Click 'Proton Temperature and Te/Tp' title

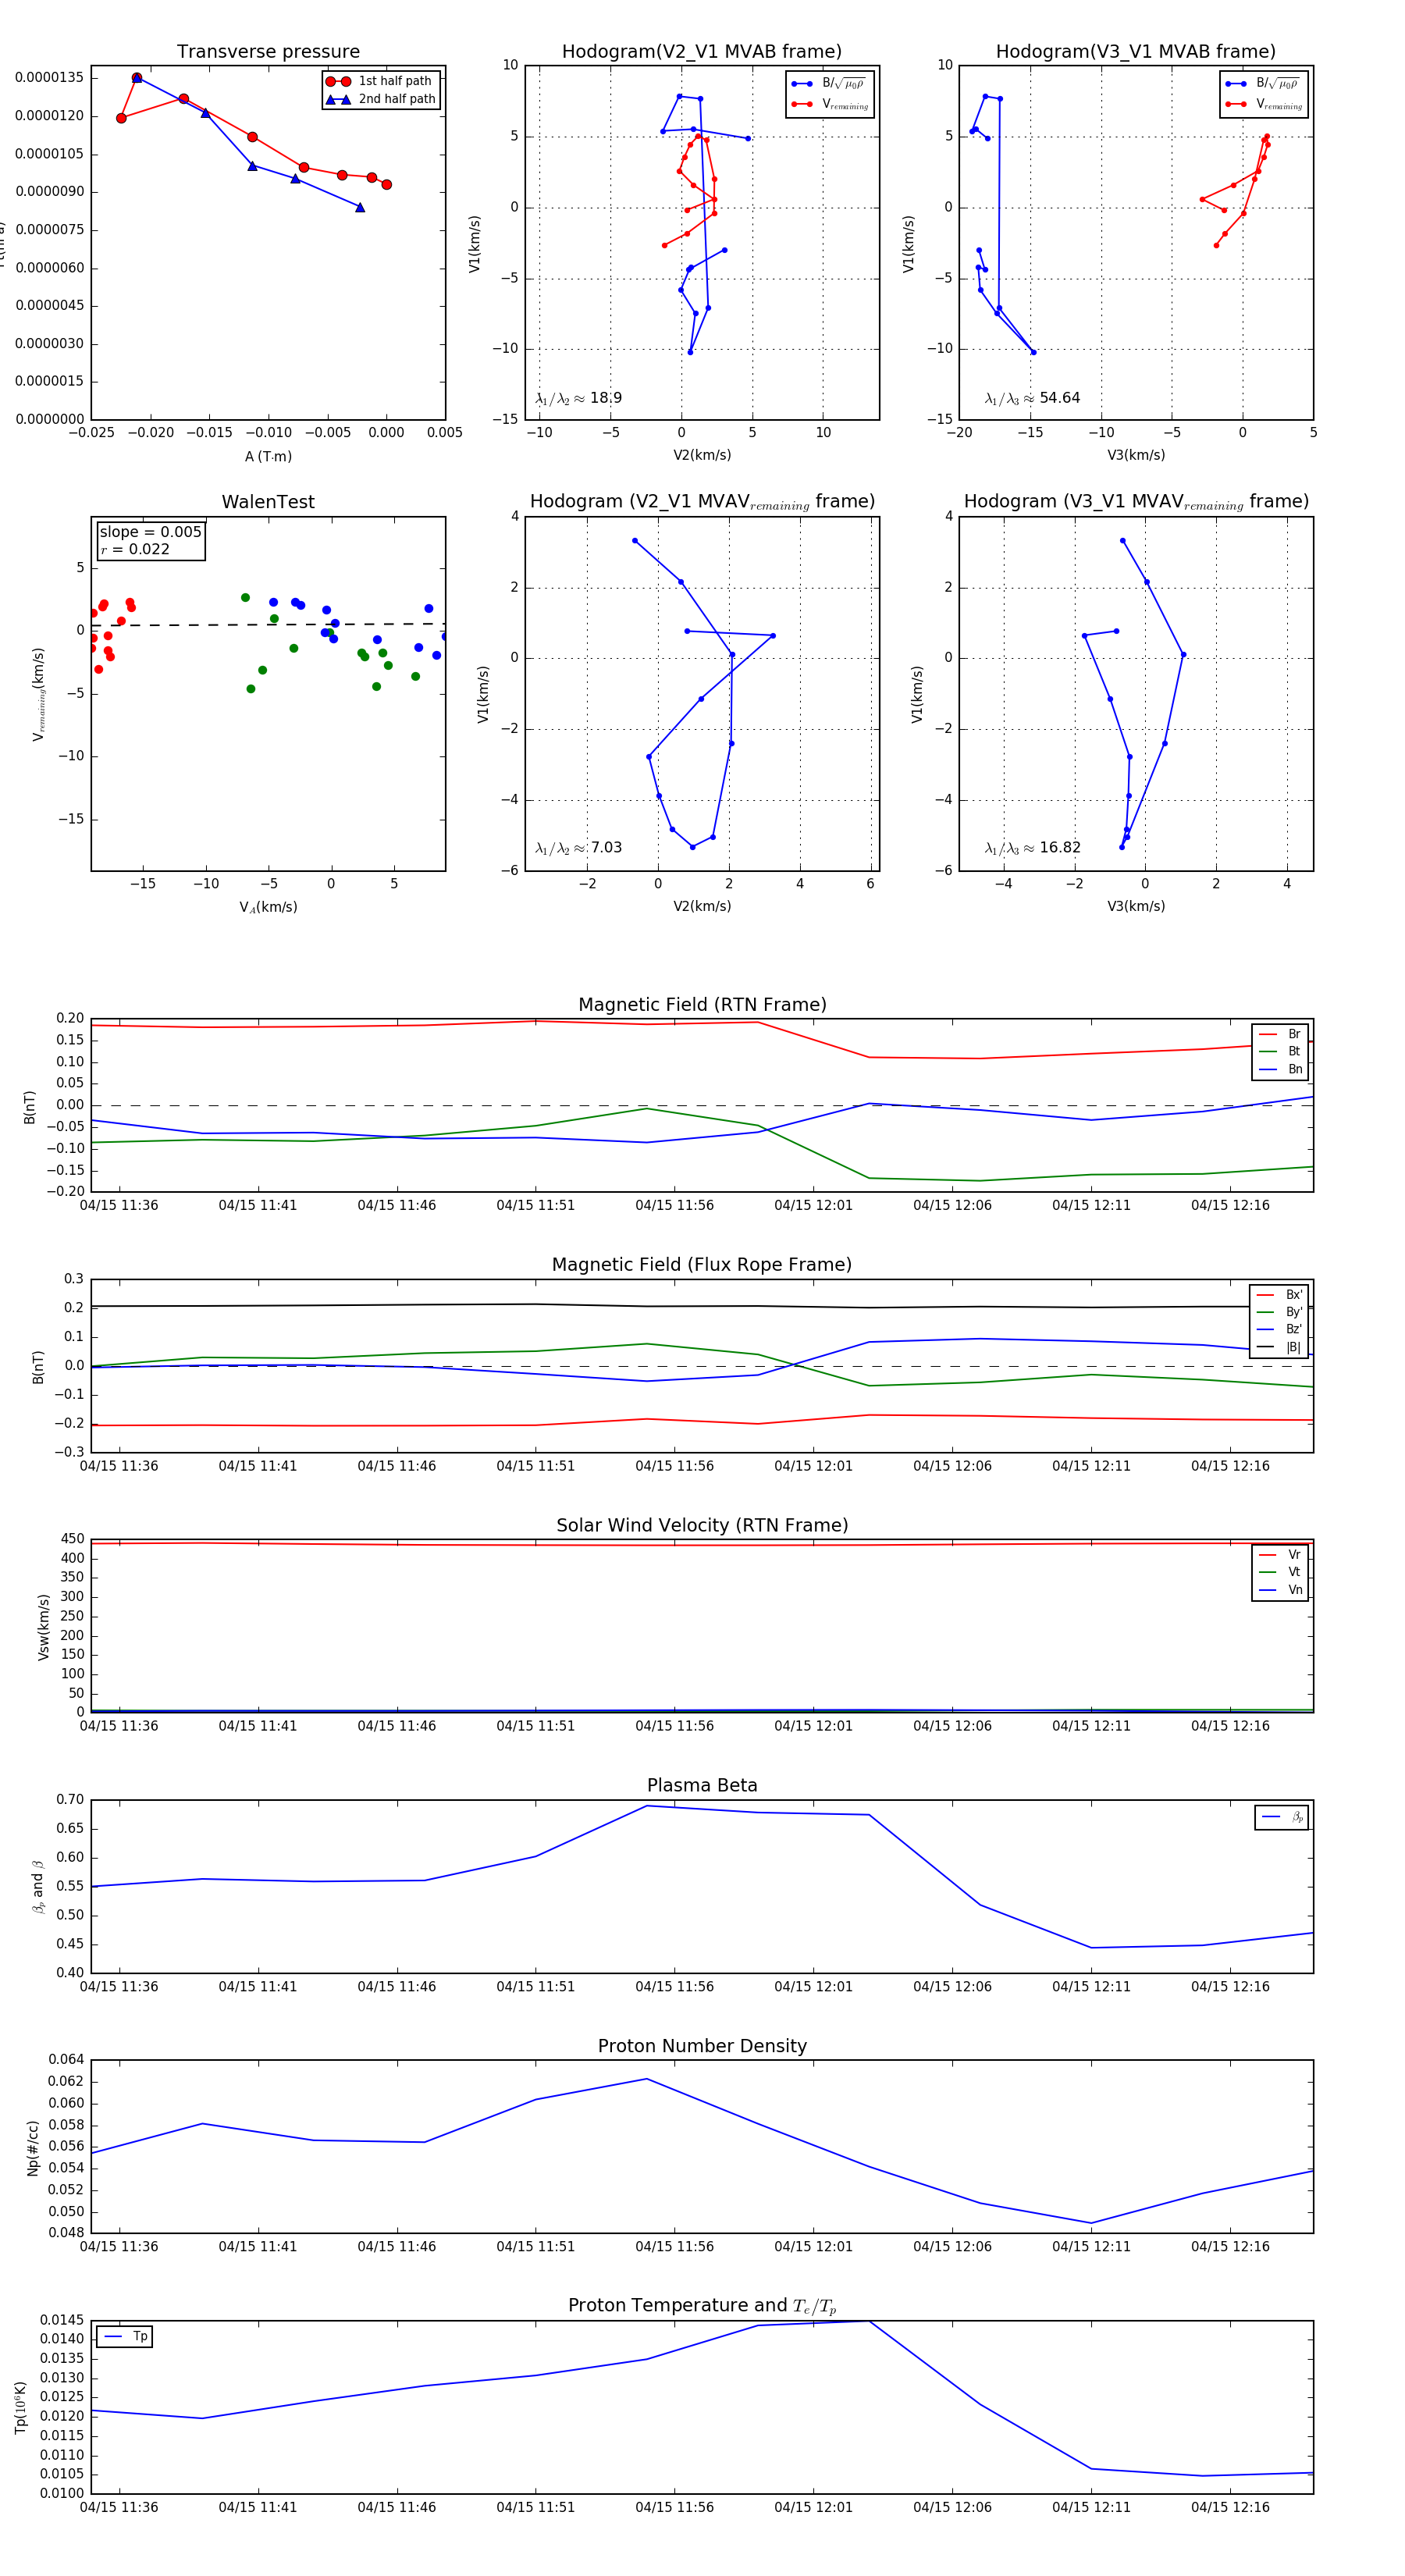pyautogui.click(x=702, y=2306)
